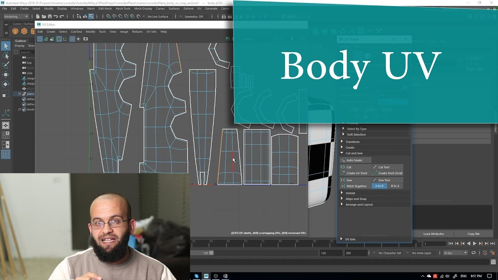Click the Load Attributes button
Screen dimensions: 498x280
[433, 234]
